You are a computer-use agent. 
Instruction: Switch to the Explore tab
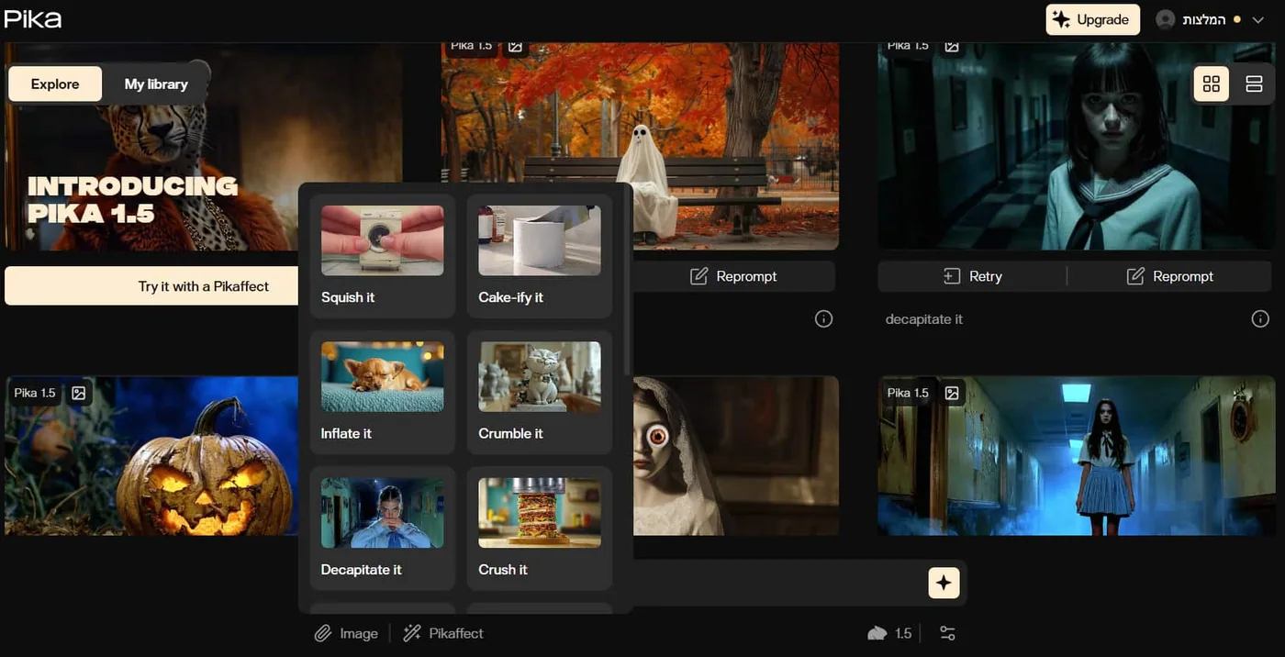coord(55,84)
